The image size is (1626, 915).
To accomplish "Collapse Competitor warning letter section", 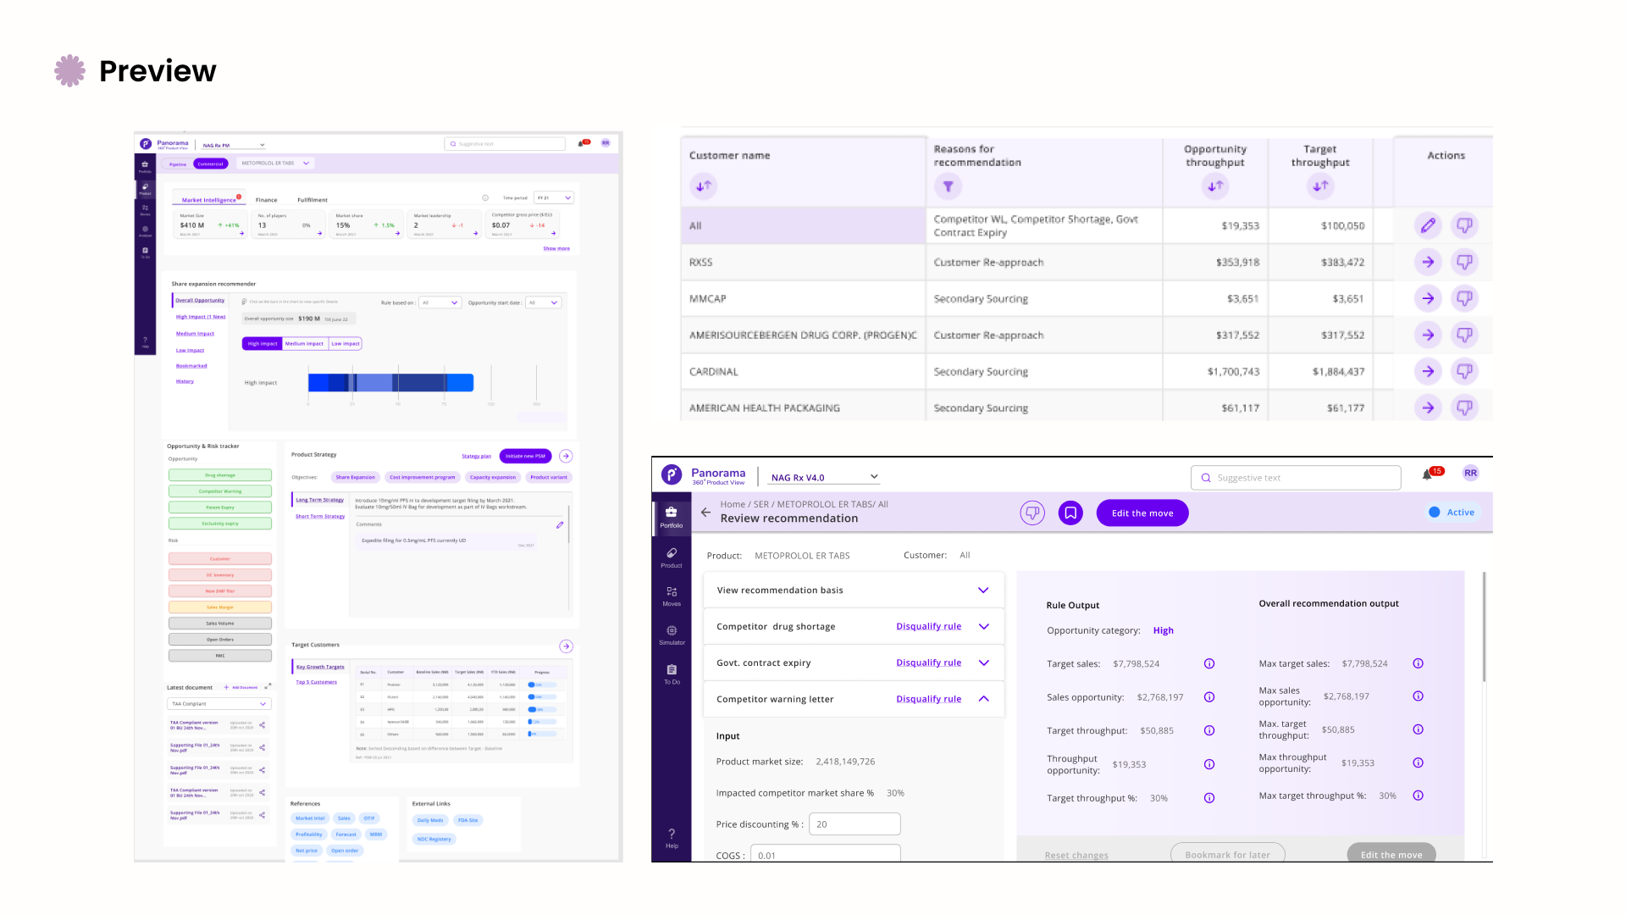I will pos(983,699).
